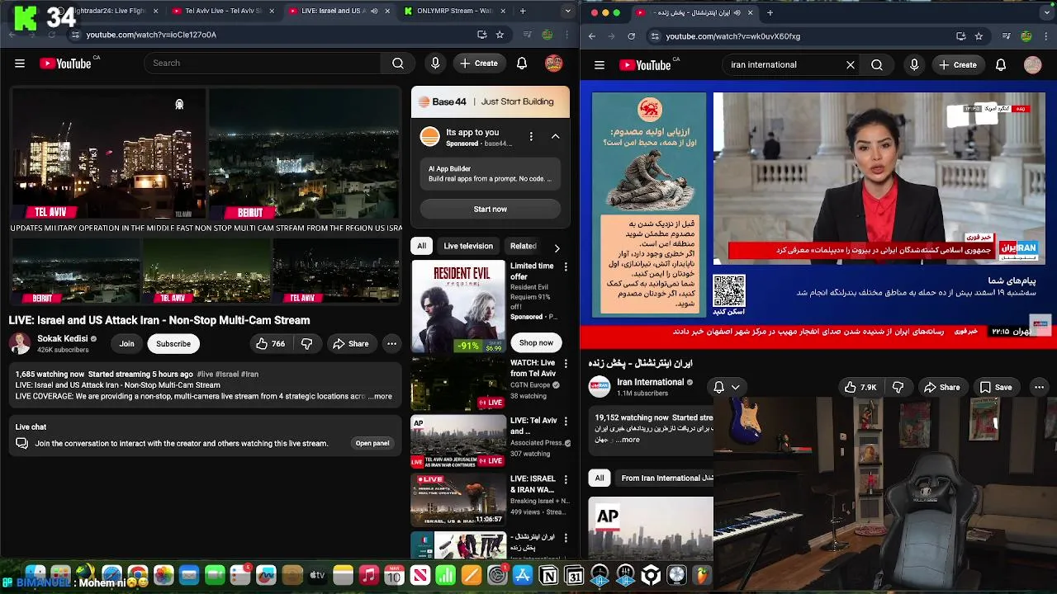Click Create in the left YouTube header
The height and width of the screenshot is (594, 1057).
click(x=479, y=64)
